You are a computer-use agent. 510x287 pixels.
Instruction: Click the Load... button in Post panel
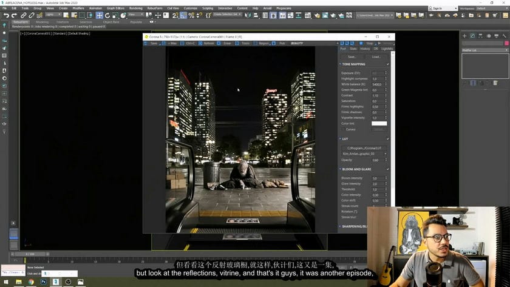376,56
